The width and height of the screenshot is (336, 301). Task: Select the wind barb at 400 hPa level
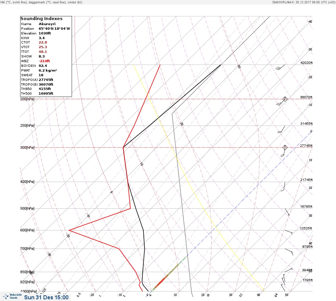(x=283, y=187)
